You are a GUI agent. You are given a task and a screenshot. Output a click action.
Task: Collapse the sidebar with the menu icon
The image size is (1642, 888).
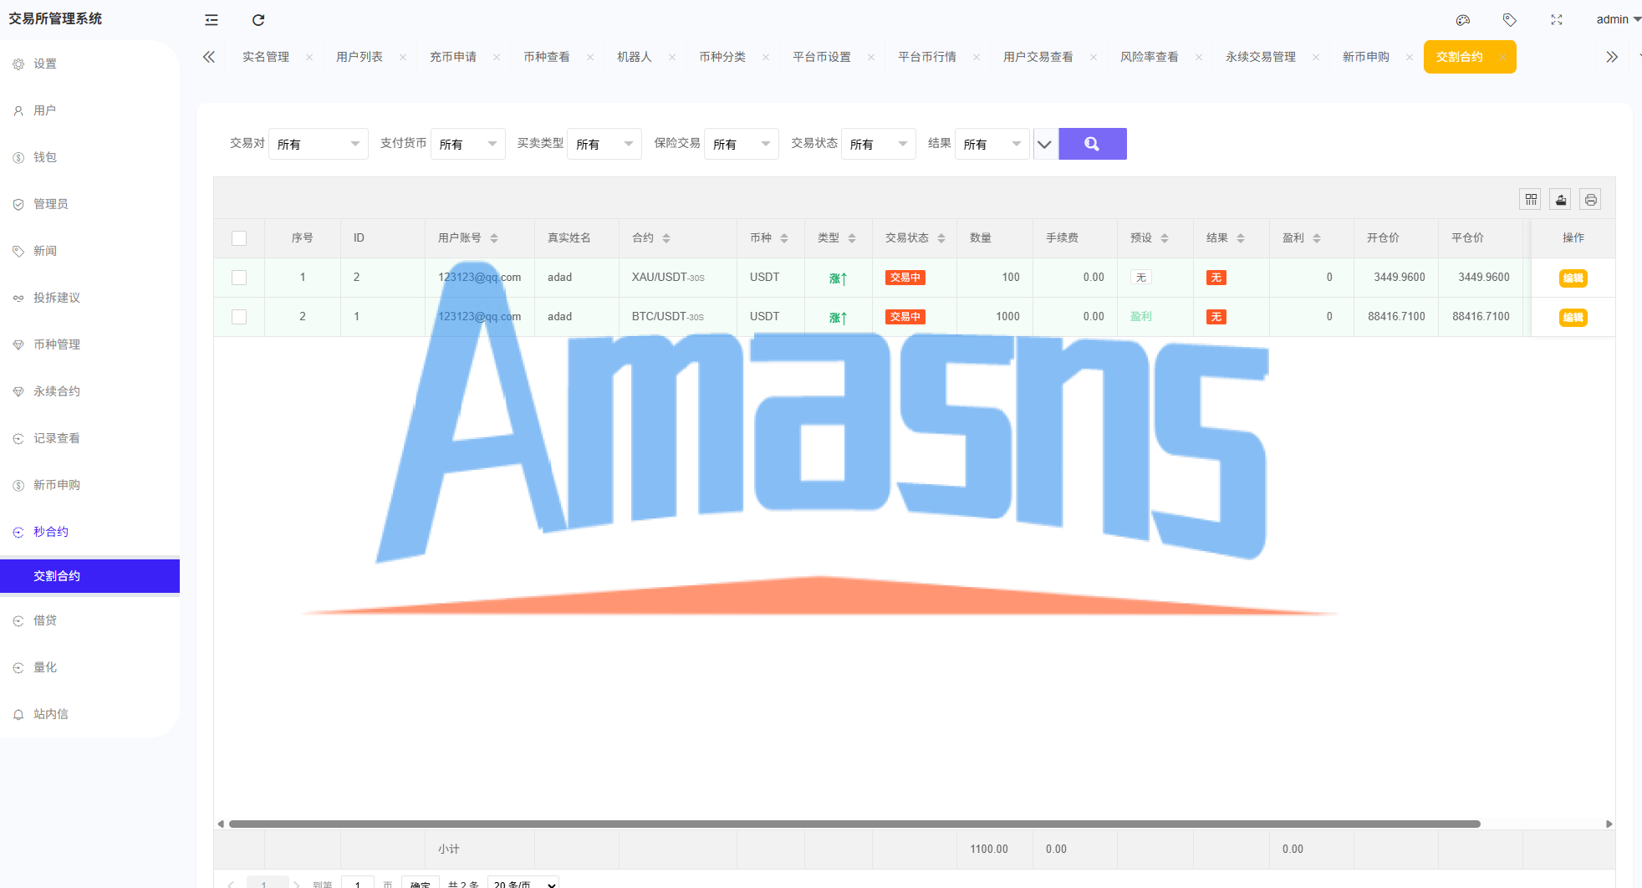point(212,20)
